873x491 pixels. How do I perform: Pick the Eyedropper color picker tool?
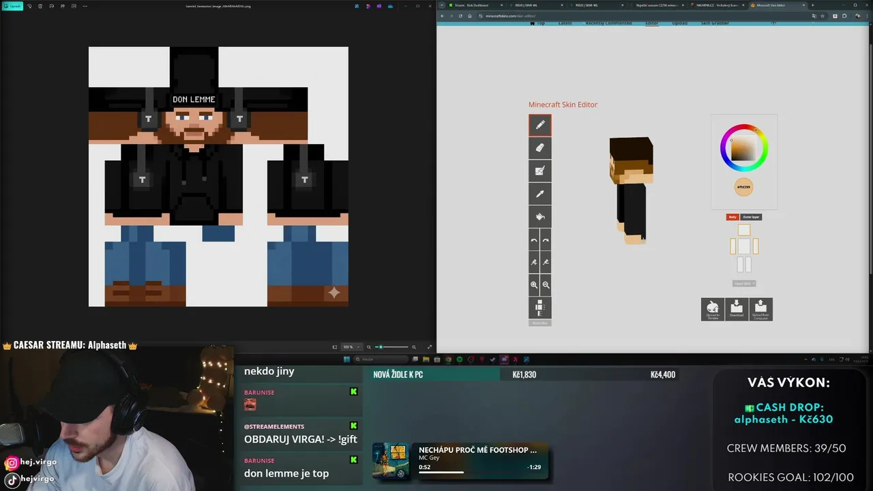(x=539, y=194)
